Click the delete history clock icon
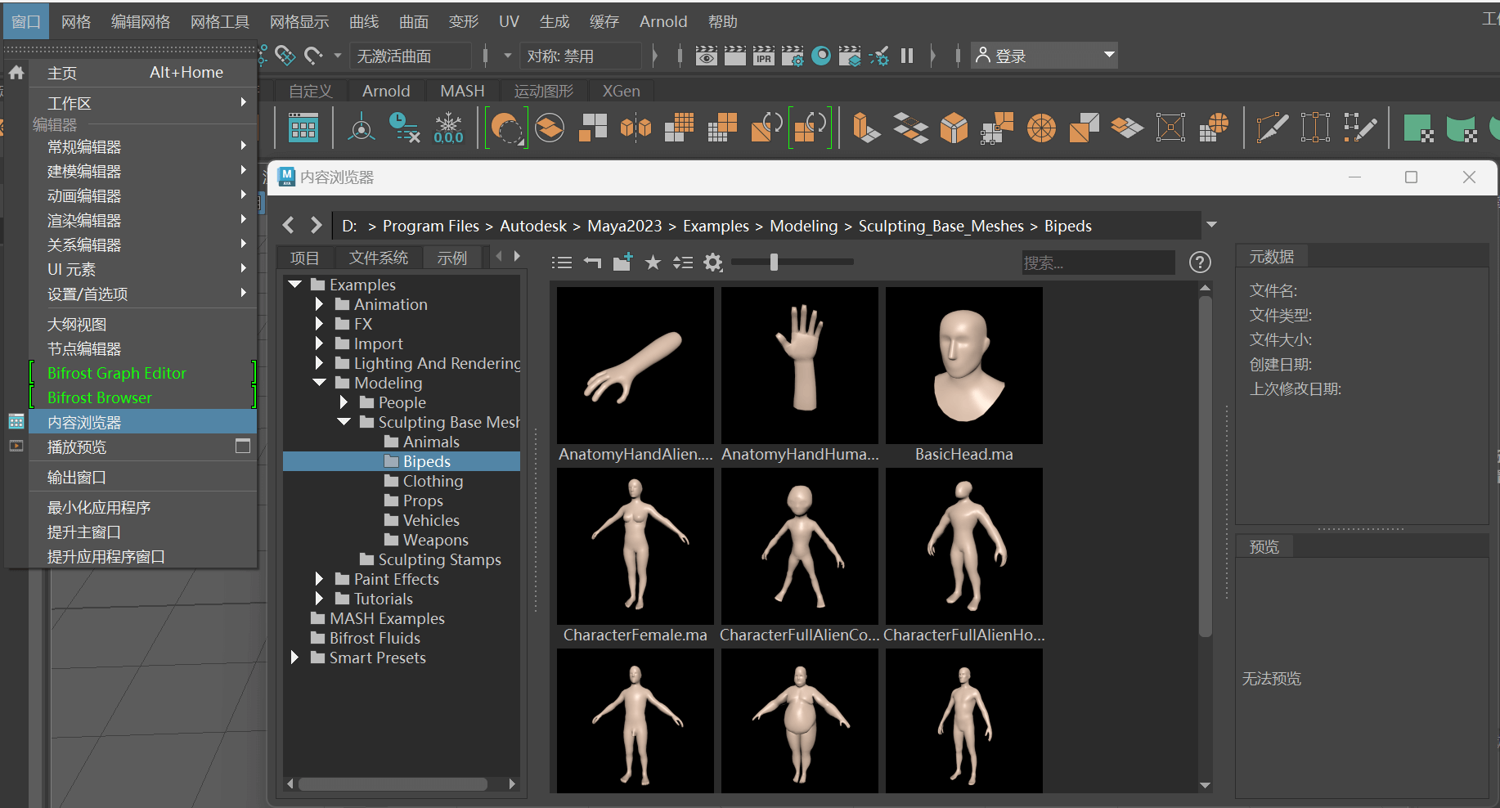Viewport: 1500px width, 808px height. pyautogui.click(x=404, y=128)
